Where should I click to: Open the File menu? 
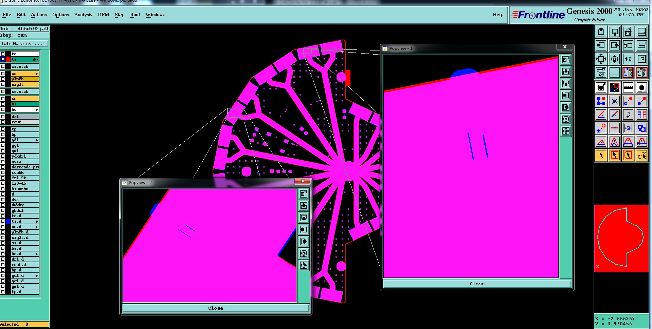pos(7,15)
